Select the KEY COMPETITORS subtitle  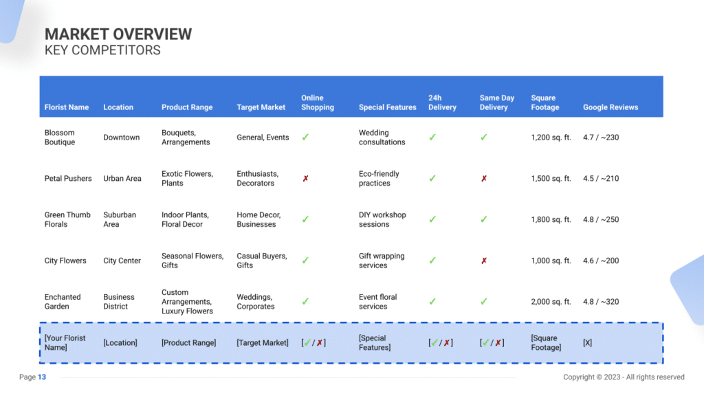tap(102, 50)
